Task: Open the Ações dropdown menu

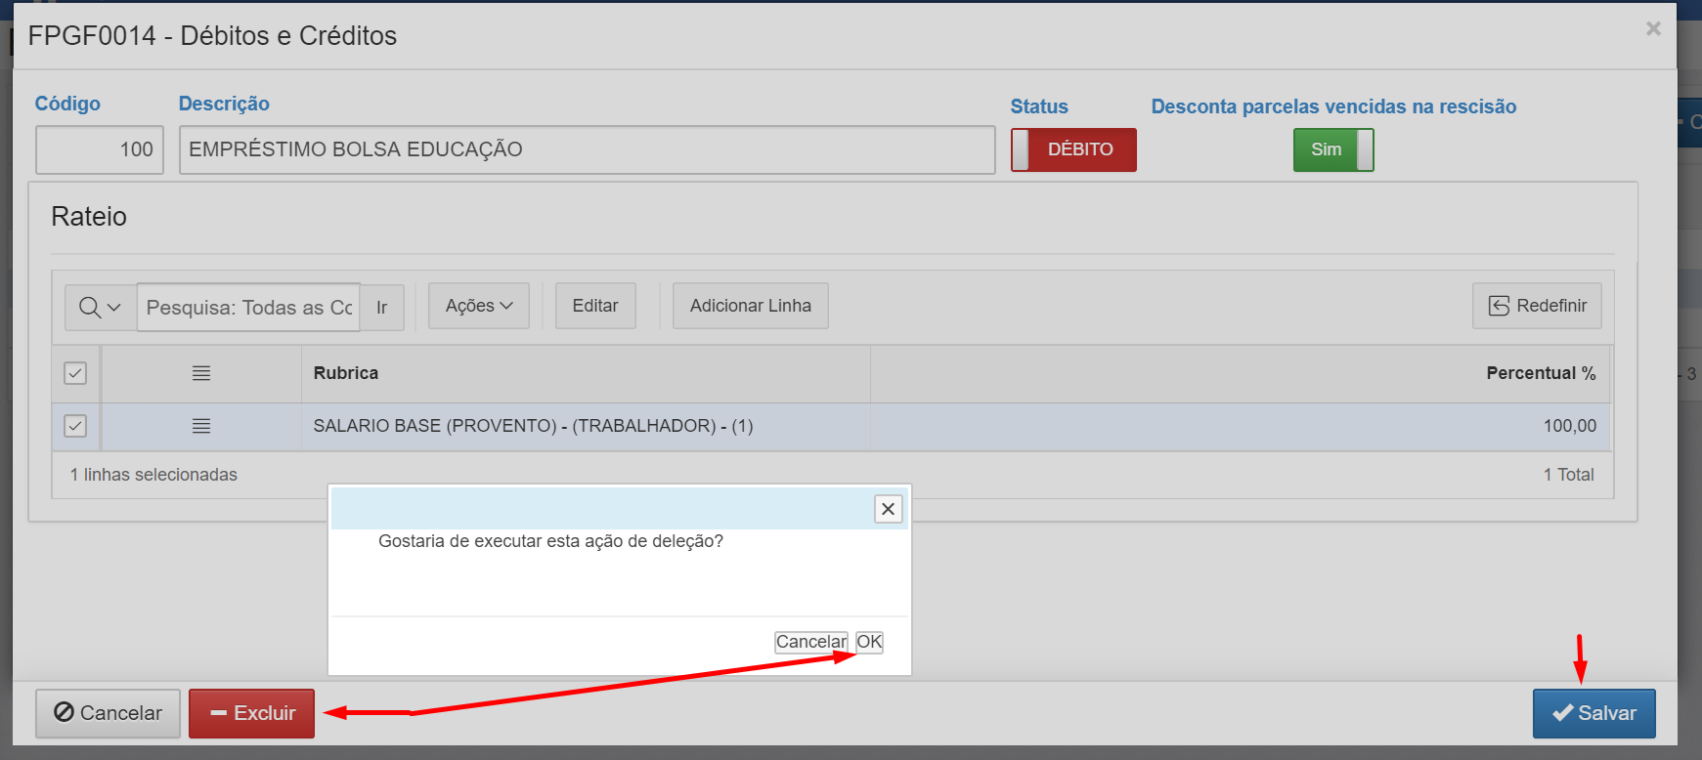Action: (479, 306)
